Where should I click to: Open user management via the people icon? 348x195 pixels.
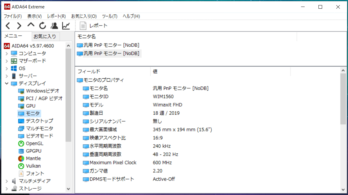[54, 26]
